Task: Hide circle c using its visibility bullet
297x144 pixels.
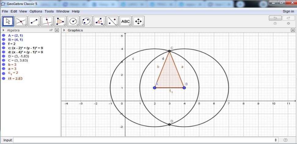Action: coord(4,48)
